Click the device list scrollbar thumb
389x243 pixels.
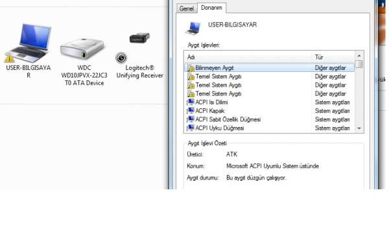point(359,64)
